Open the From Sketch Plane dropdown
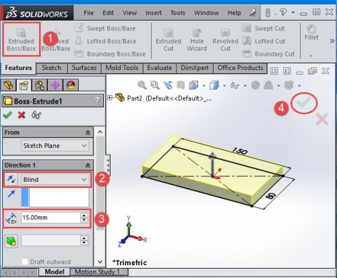This screenshot has height=278, width=337. pyautogui.click(x=55, y=145)
